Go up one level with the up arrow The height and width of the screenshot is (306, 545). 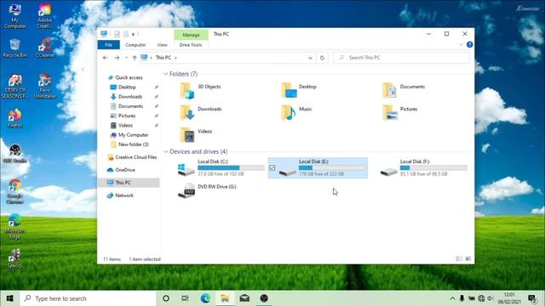135,58
